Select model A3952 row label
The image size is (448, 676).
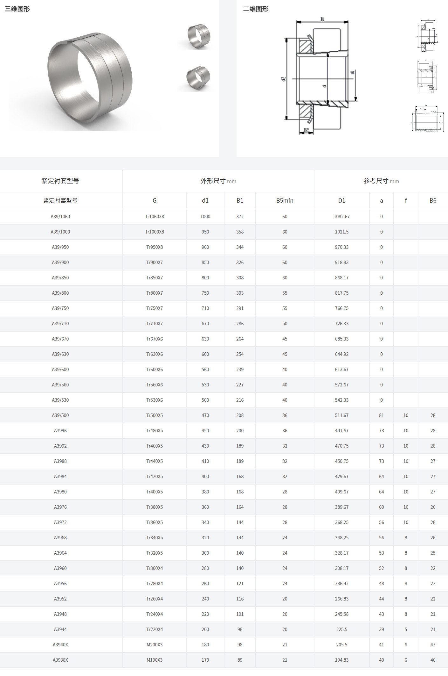tap(60, 599)
